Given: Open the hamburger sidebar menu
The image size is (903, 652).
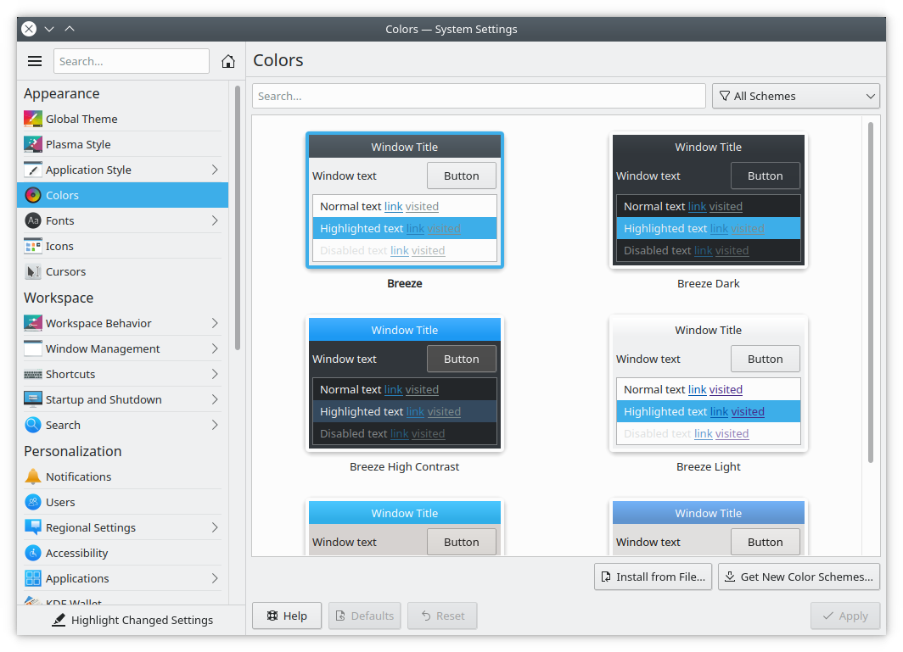Looking at the screenshot, I should coord(35,61).
